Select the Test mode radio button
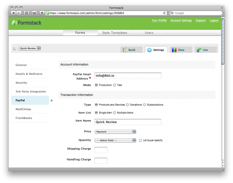This screenshot has width=233, height=183. [115, 85]
